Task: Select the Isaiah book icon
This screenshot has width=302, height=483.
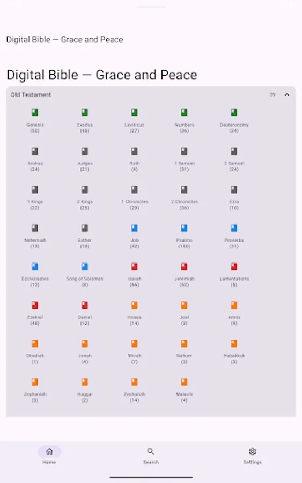Action: click(x=135, y=267)
